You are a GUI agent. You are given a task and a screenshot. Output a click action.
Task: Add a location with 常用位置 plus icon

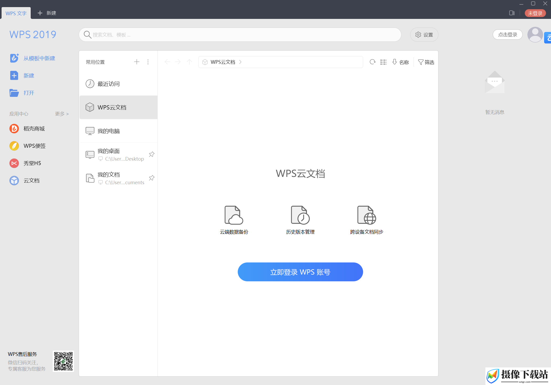[x=137, y=62]
